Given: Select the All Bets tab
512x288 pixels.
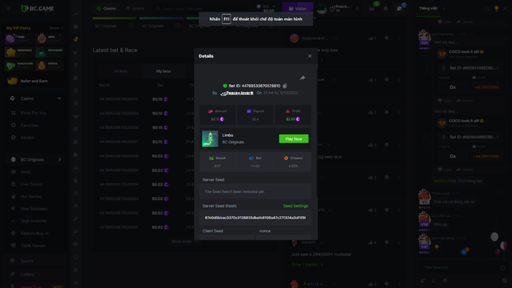Looking at the screenshot, I should (120, 71).
